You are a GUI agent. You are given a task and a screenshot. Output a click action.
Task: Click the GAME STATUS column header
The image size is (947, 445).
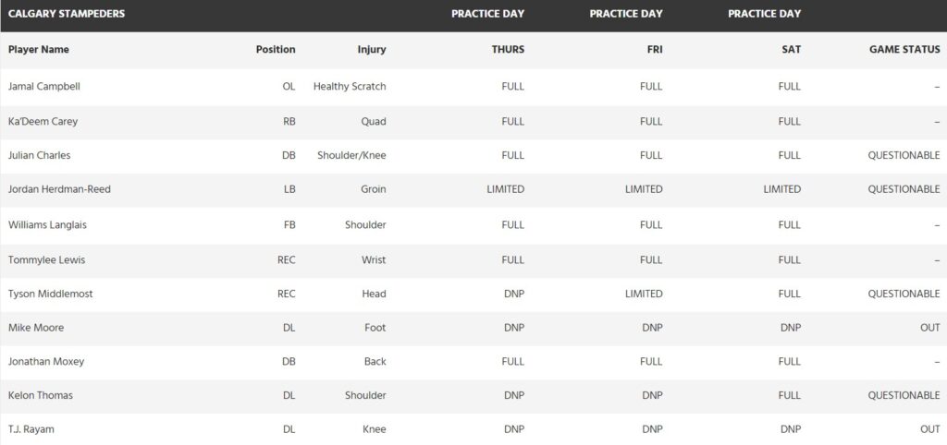904,50
